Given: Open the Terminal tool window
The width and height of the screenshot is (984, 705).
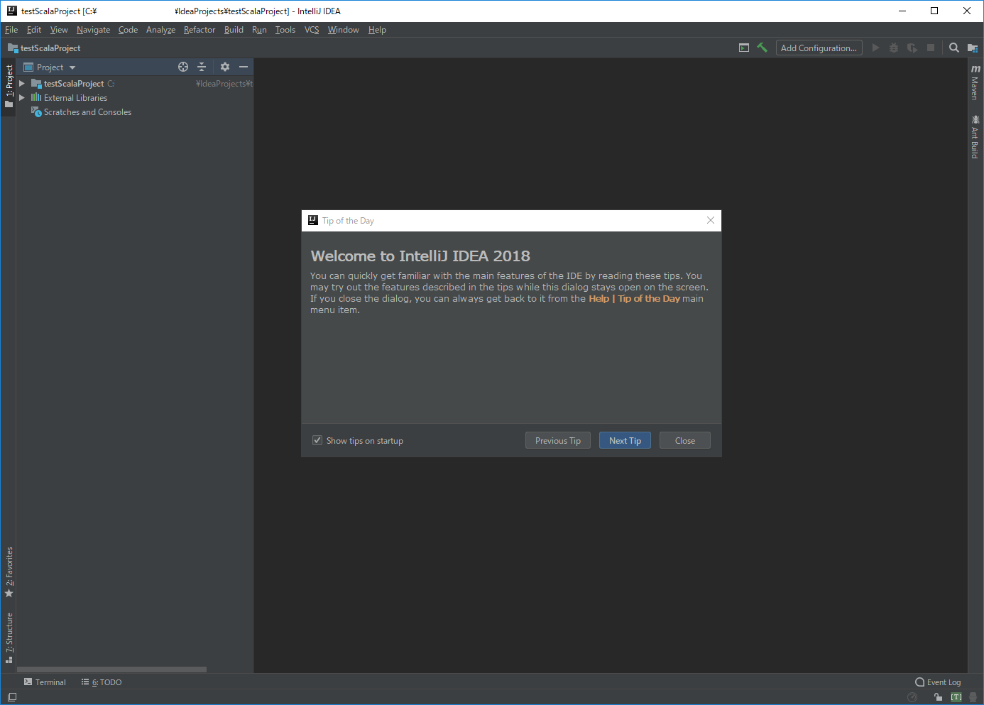Looking at the screenshot, I should [x=45, y=682].
